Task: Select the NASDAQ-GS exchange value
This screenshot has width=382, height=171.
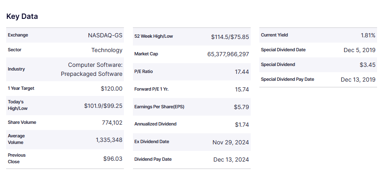Action: click(x=105, y=35)
